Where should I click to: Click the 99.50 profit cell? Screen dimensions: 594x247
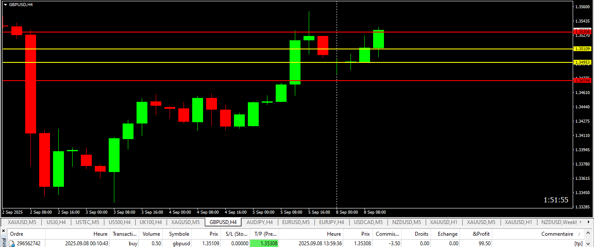point(484,244)
